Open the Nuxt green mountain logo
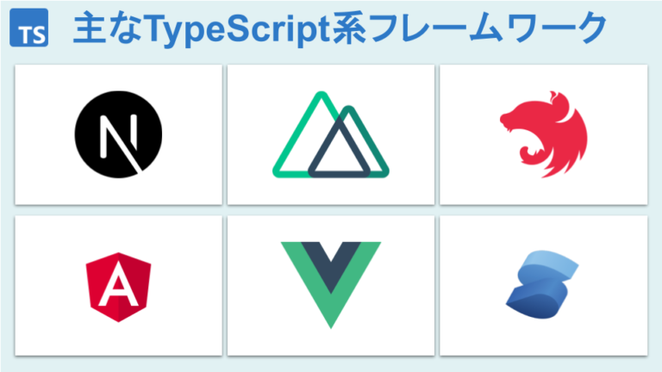The width and height of the screenshot is (662, 372). click(331, 134)
